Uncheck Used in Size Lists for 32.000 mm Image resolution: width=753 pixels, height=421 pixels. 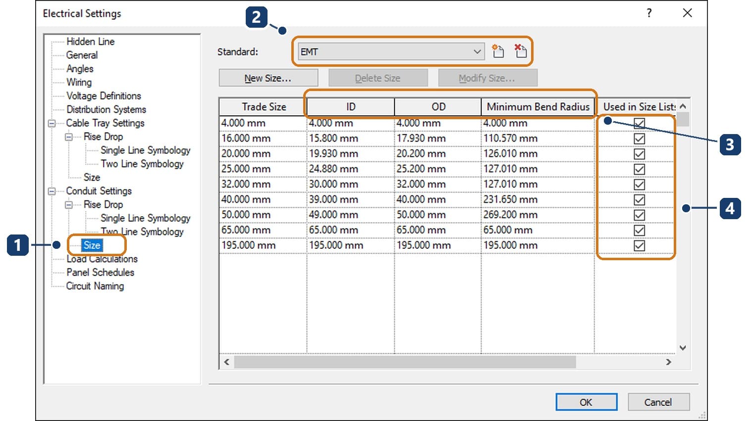639,185
